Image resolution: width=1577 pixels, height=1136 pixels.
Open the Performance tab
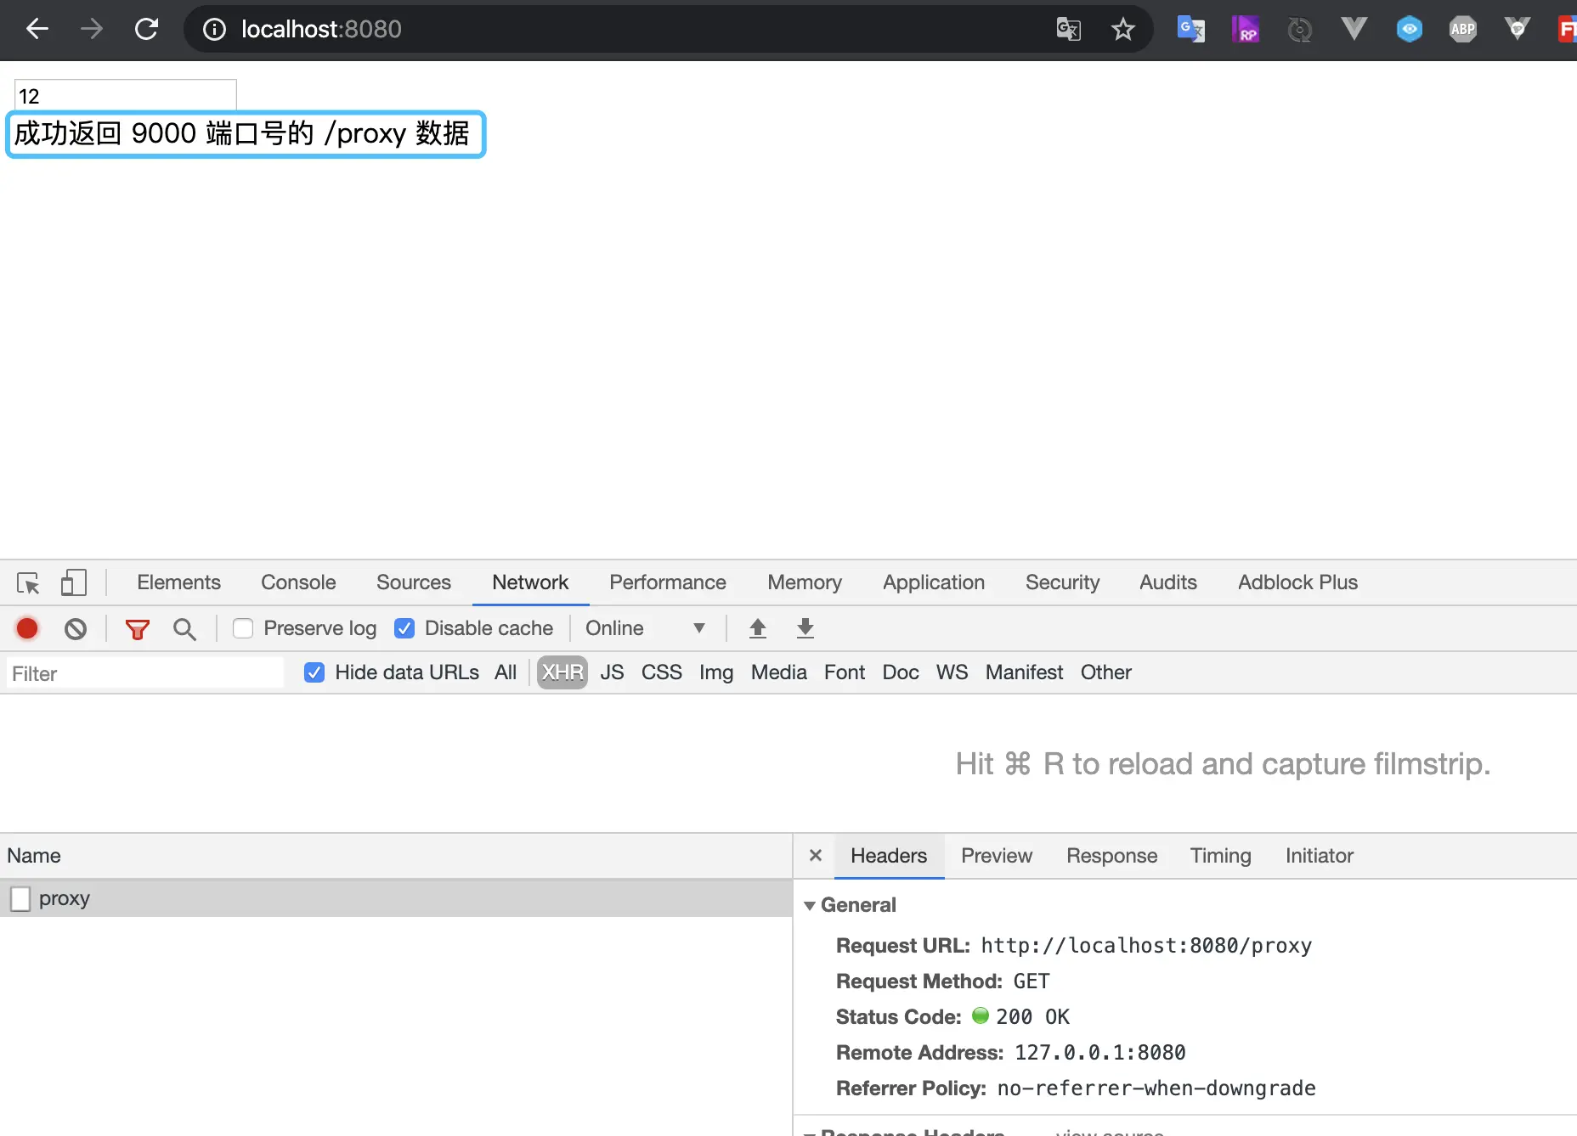tap(668, 582)
